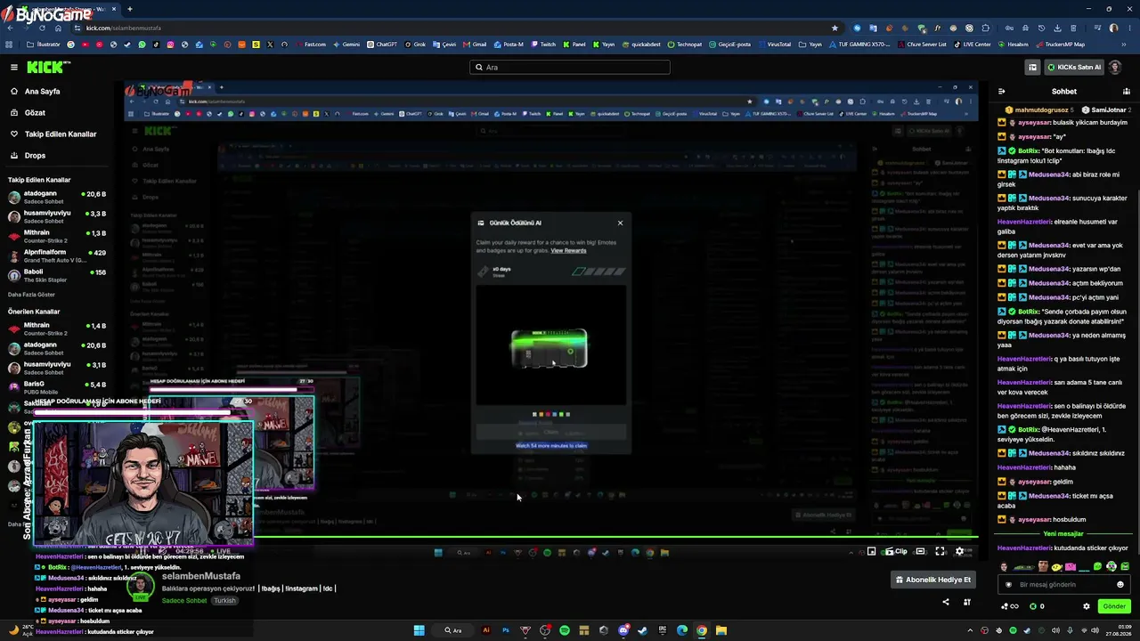Open the chat leaderboard icon beside Sohbet
The image size is (1140, 641).
click(x=1126, y=91)
